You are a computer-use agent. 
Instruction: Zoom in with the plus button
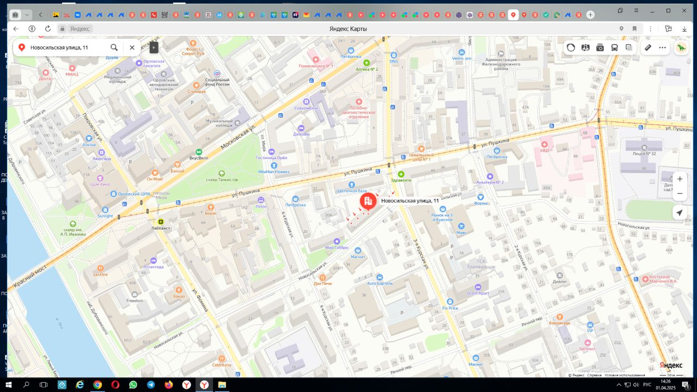(x=680, y=179)
